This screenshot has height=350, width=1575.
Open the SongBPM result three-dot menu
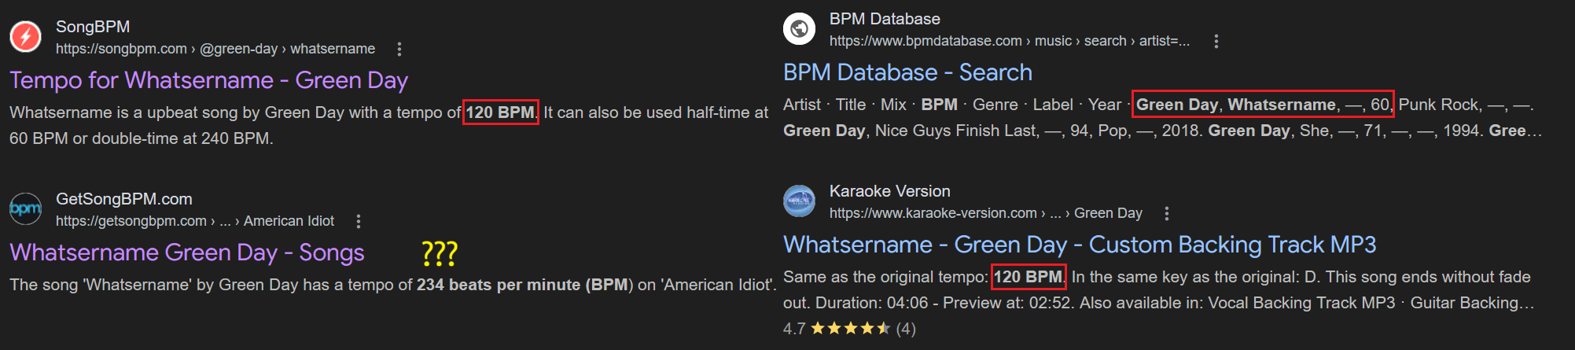[x=399, y=49]
